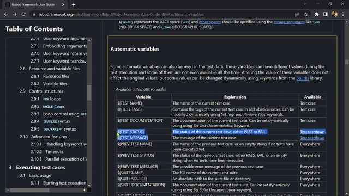Click contents panel vertical scrollbar thumb
The image size is (349, 196).
[89, 93]
